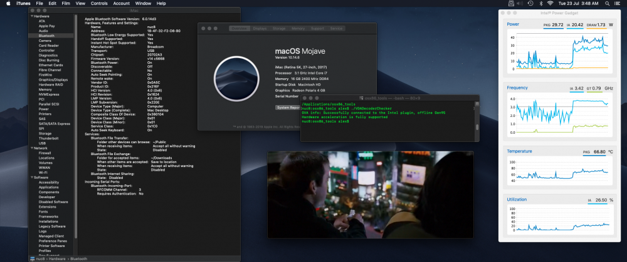Screen dimensions: 627x262
Task: Select Applications under Software
Action: (48, 188)
